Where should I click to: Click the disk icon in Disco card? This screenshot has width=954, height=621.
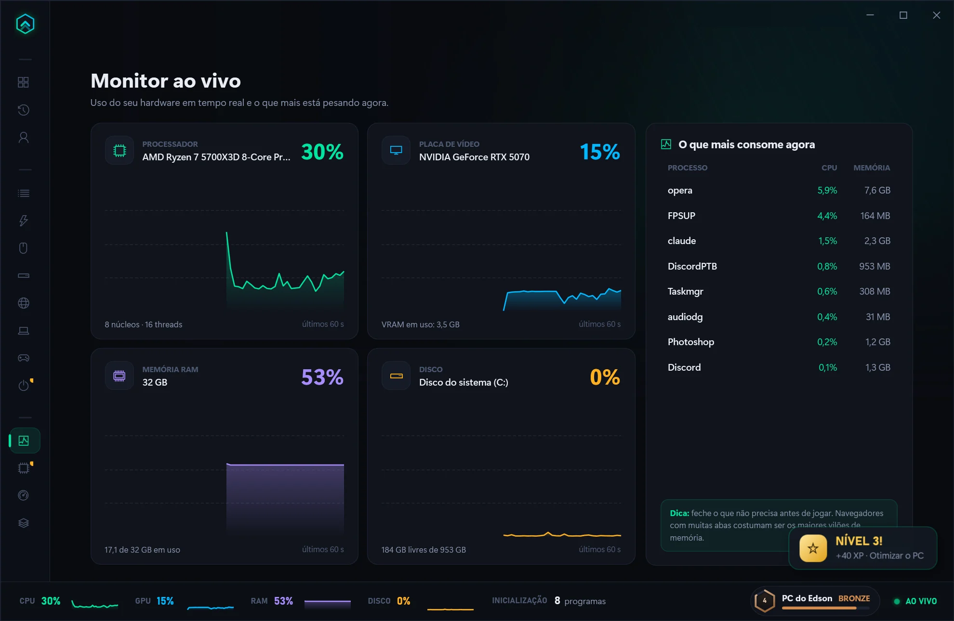pyautogui.click(x=396, y=376)
